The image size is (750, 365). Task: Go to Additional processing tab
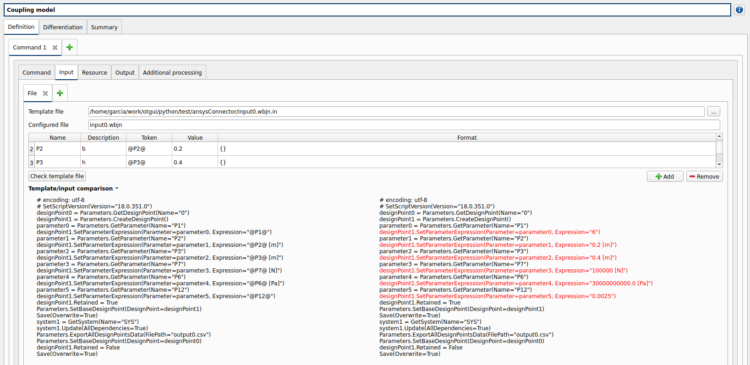pyautogui.click(x=172, y=72)
